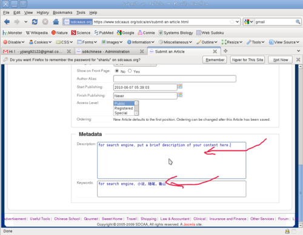The height and width of the screenshot is (235, 303).
Task: Click inside the Description textarea
Action: [x=171, y=160]
